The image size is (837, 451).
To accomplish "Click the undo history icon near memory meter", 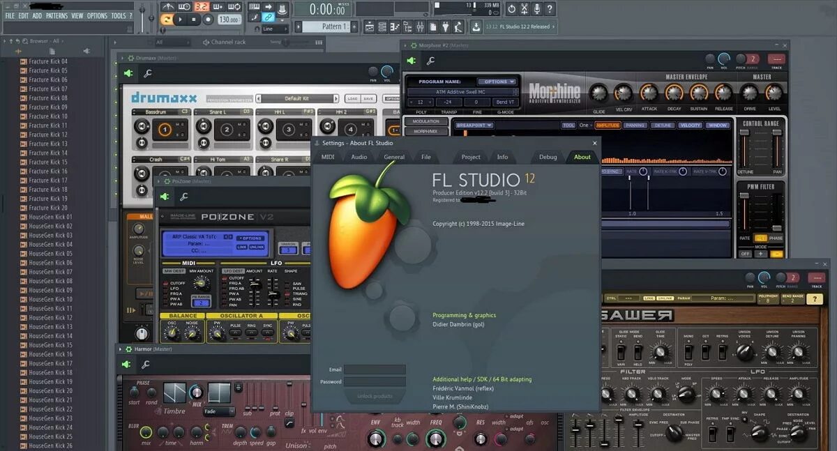I will coord(512,9).
